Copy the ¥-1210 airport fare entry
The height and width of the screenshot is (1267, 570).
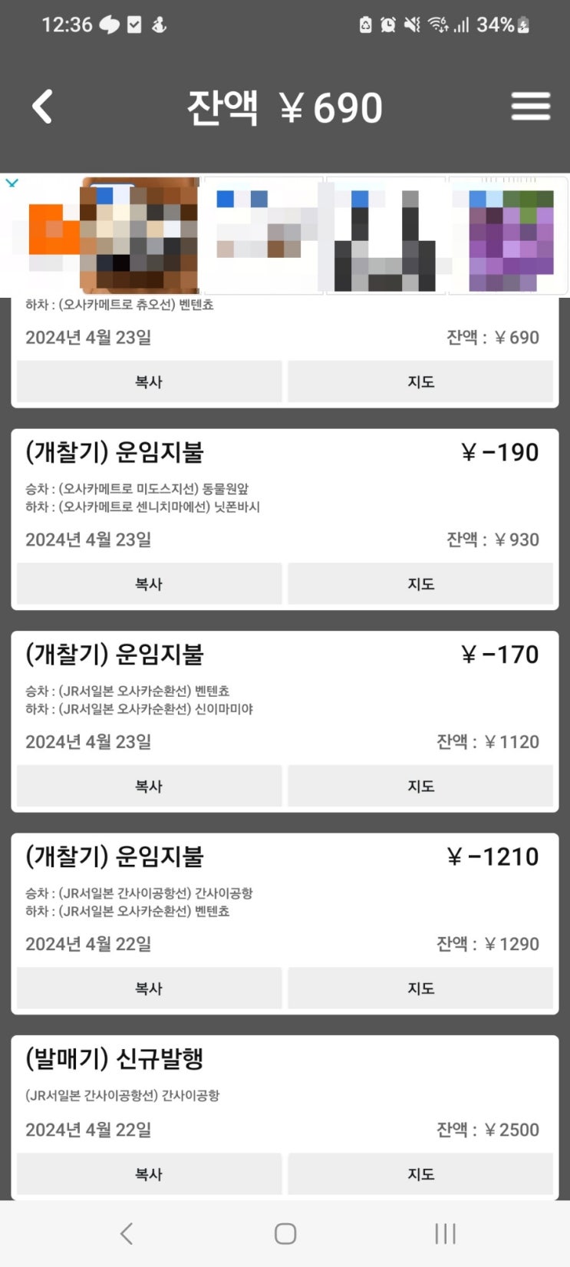point(149,988)
